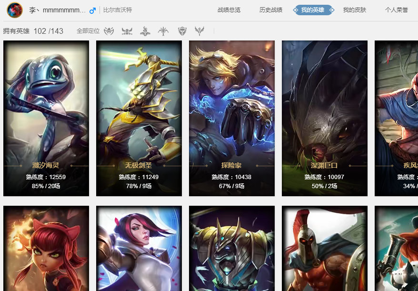Open the 潮汐海灵 hero card
The image size is (418, 291).
click(46, 119)
